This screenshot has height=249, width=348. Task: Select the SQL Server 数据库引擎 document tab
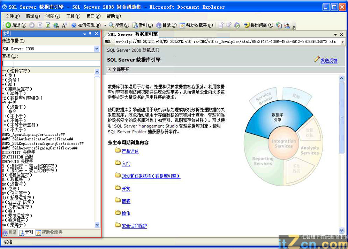pos(133,34)
